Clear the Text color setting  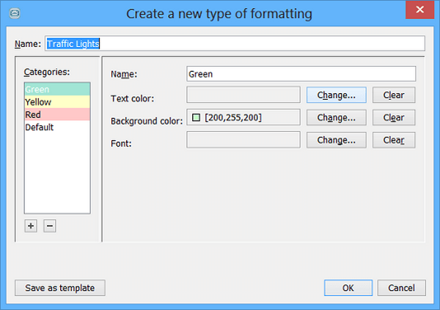coord(394,95)
